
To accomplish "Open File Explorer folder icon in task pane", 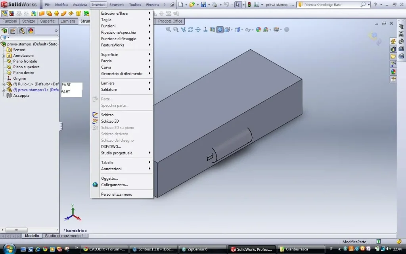I will (x=393, y=56).
